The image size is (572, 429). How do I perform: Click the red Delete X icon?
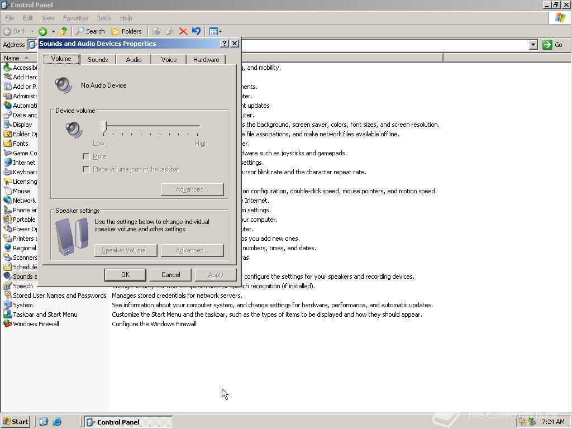[183, 31]
